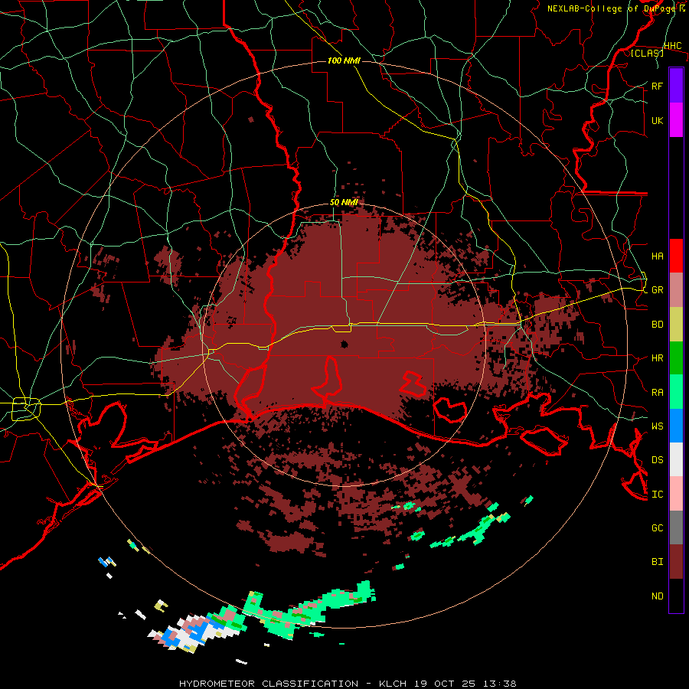Click the UK magenta legend color swatch
Screen dimensions: 689x689
tap(676, 120)
